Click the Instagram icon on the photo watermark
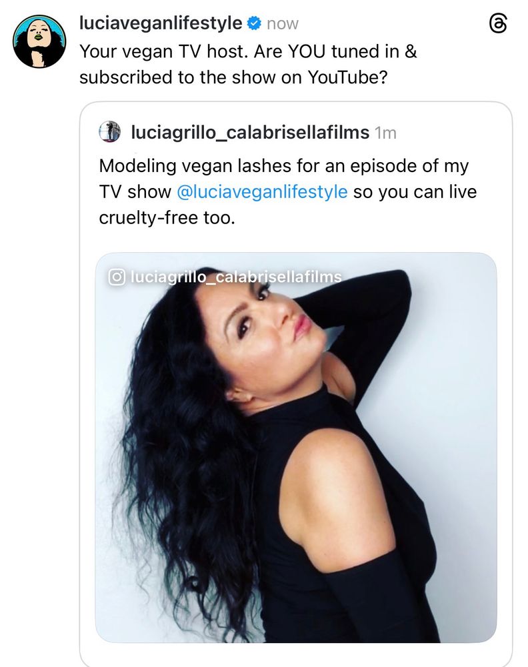 click(117, 277)
